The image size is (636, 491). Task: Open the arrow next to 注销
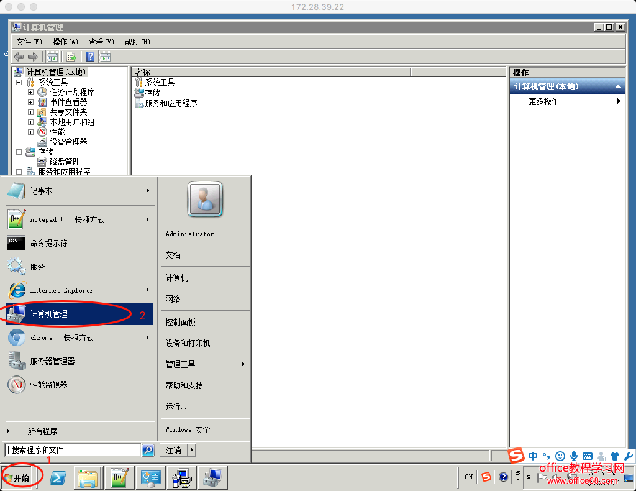[192, 450]
